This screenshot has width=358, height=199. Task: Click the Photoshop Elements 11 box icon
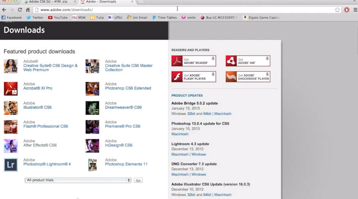tap(93, 165)
